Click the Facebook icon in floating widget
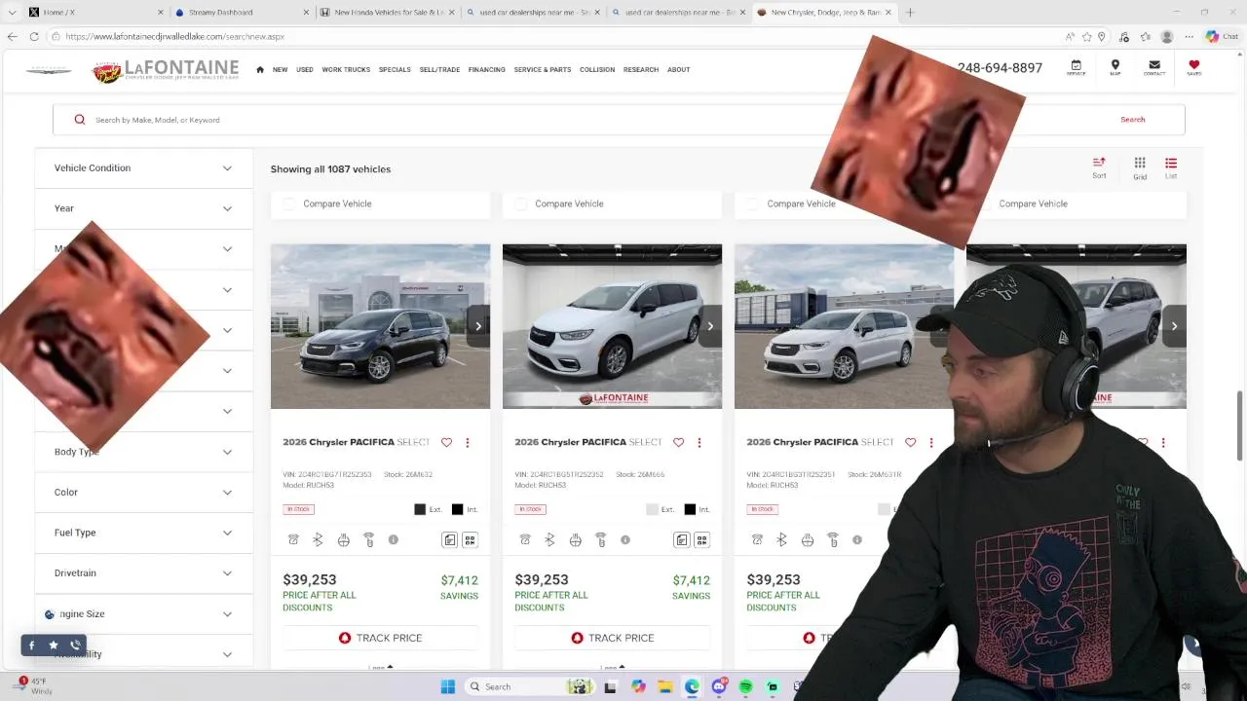The image size is (1247, 701). tap(31, 645)
